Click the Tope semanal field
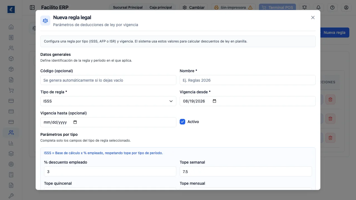The width and height of the screenshot is (356, 200). pos(246,171)
